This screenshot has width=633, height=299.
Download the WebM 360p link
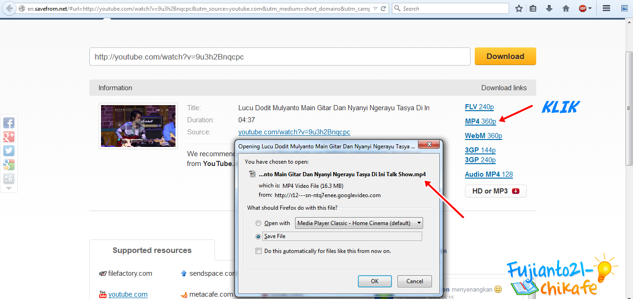484,136
